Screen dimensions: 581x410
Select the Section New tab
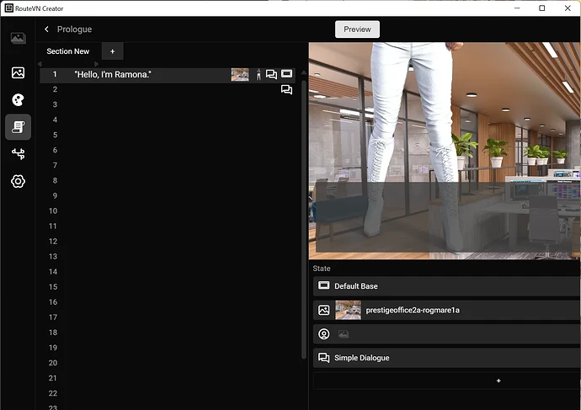click(x=67, y=51)
